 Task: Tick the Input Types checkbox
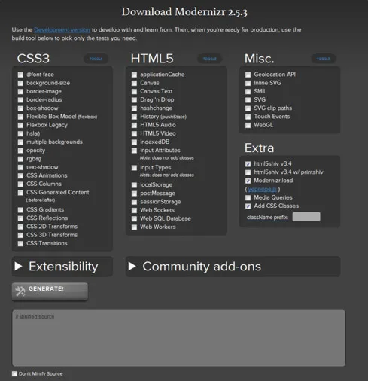tap(134, 168)
